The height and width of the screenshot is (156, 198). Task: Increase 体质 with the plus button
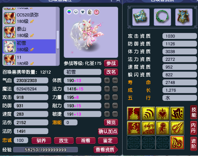coord(107,80)
